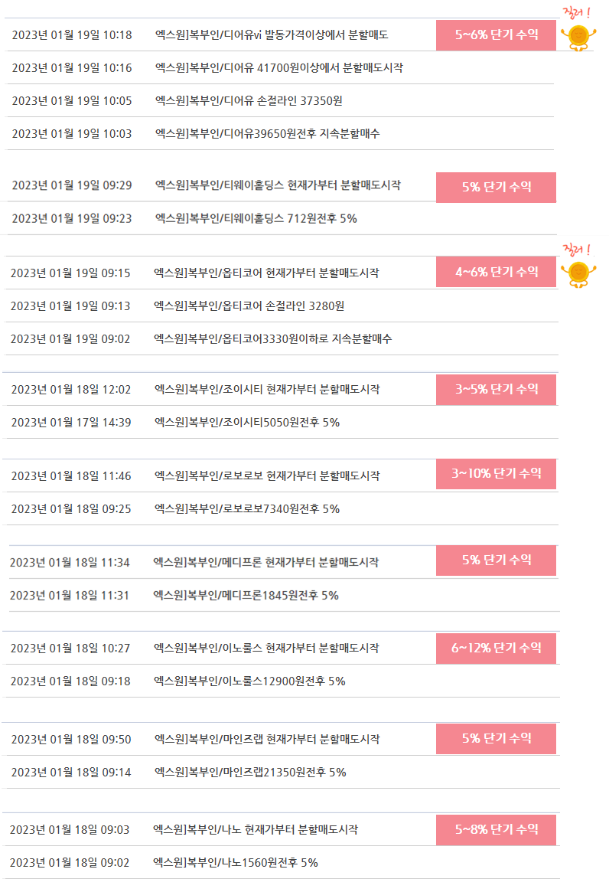Click the 5% 단기 수익 badge for 티웨이홀딩스
The height and width of the screenshot is (879, 609).
(x=496, y=188)
